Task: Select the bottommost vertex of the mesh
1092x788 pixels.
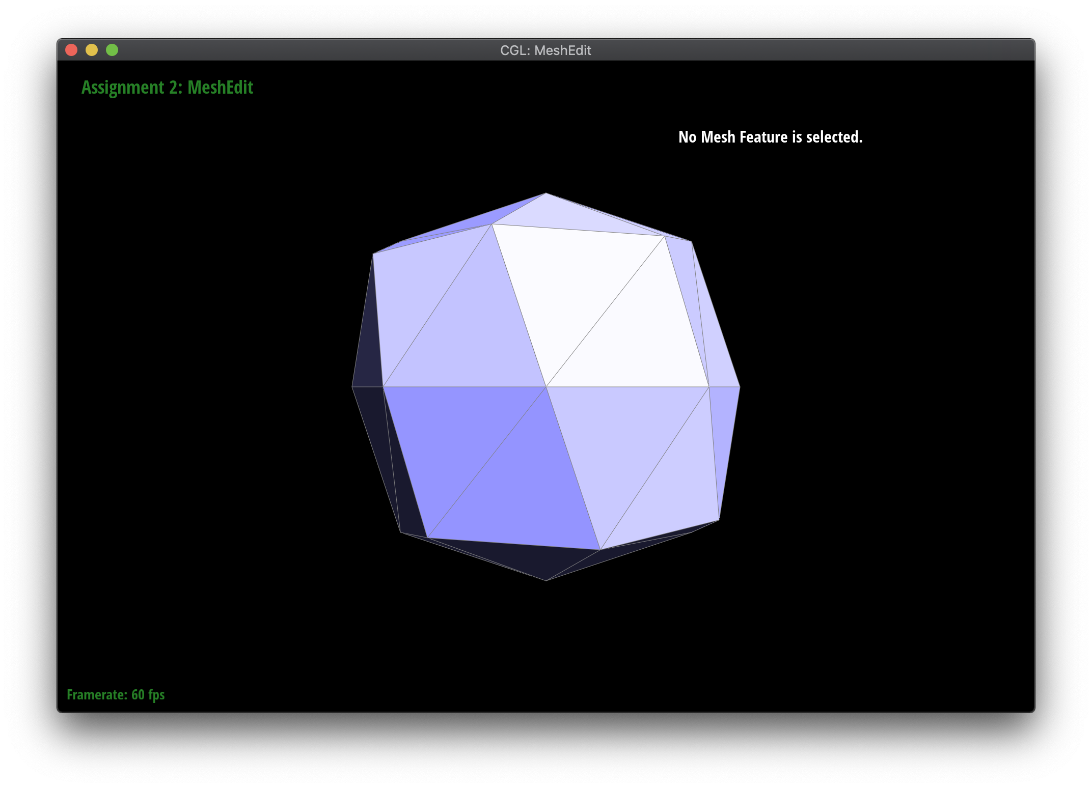Action: tap(546, 580)
